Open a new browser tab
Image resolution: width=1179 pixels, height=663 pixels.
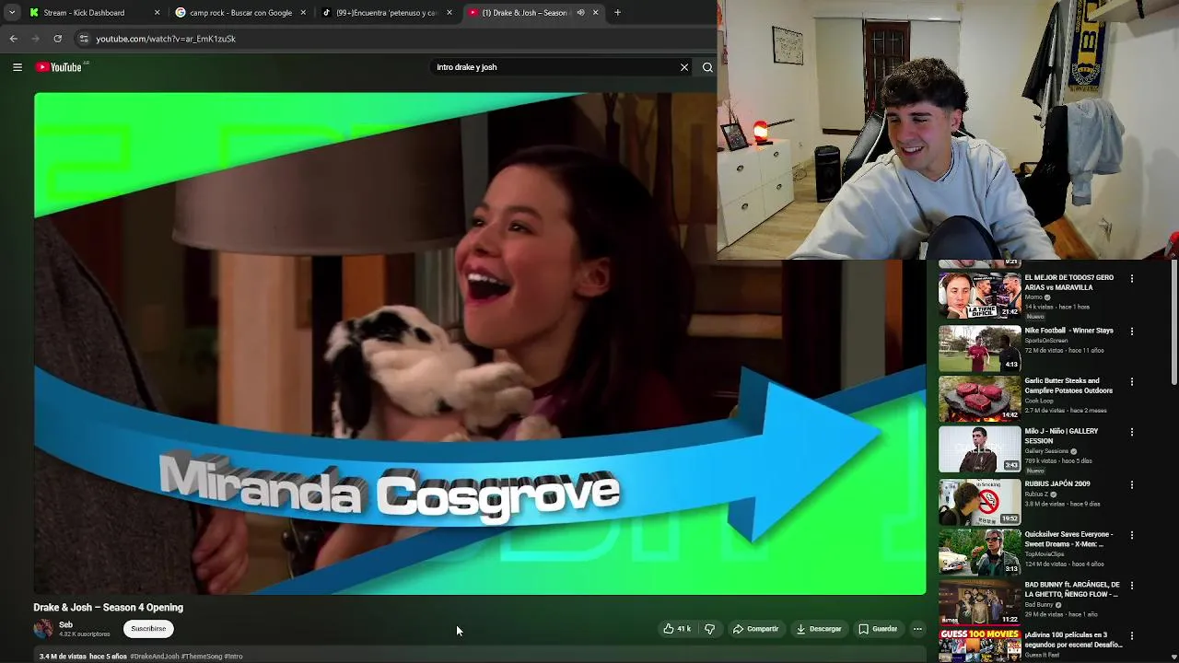(x=617, y=13)
